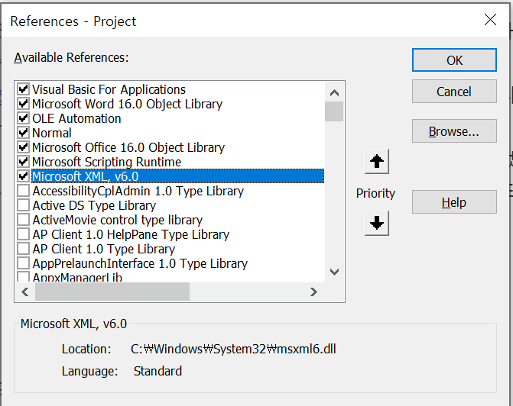
Task: Uncheck the Normal reference checkbox
Action: click(x=23, y=133)
